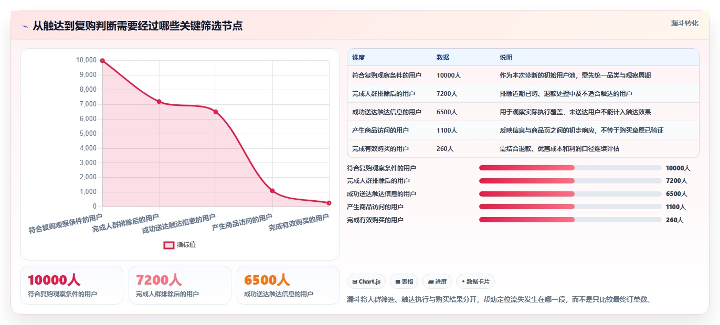Click the 7200人 progress bar
This screenshot has height=325, width=720.
[x=570, y=181]
